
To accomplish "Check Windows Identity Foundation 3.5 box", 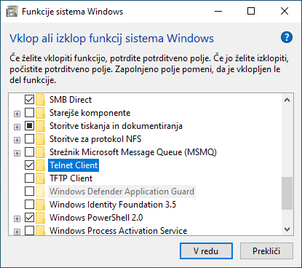I will click(x=29, y=205).
